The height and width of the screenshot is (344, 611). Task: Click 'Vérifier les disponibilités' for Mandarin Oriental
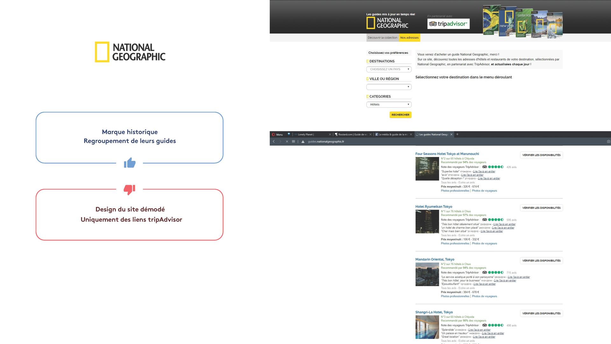(x=541, y=261)
